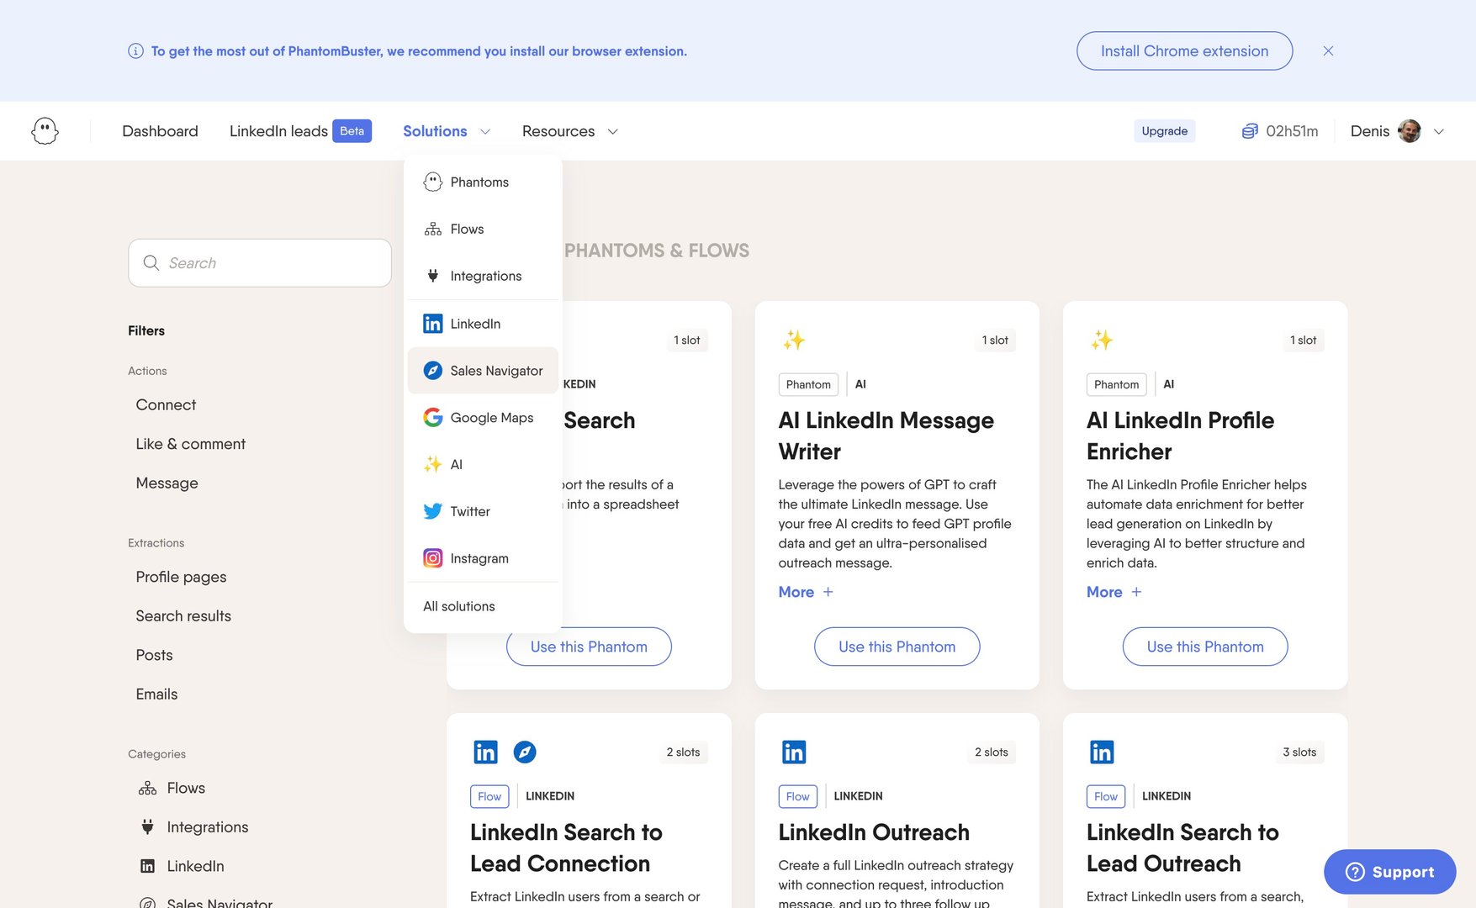Screen dimensions: 1476x908
Task: Open the Solutions menu label
Action: [x=435, y=131]
